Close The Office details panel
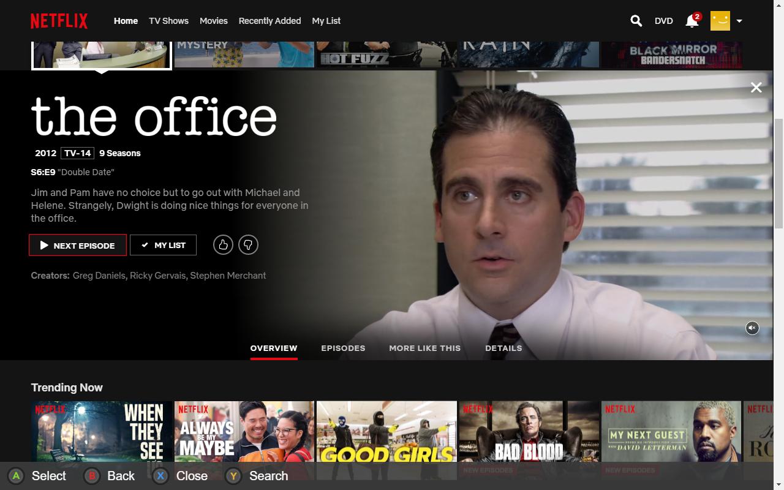This screenshot has width=784, height=490. pos(756,88)
